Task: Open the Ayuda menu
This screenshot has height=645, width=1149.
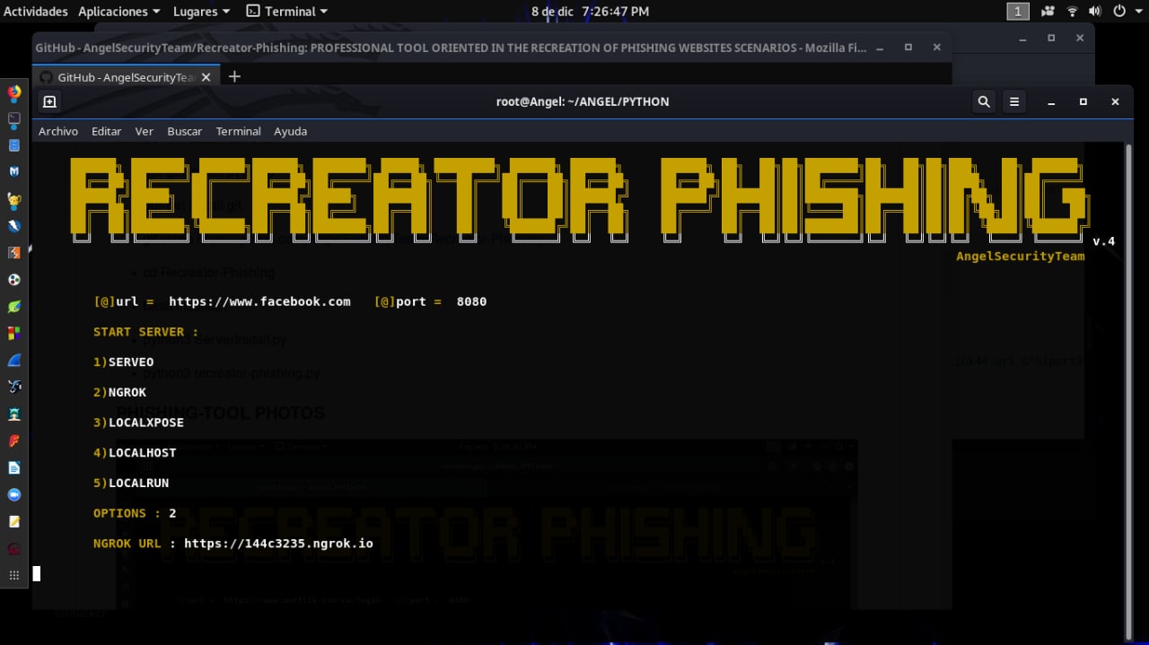Action: pos(290,131)
